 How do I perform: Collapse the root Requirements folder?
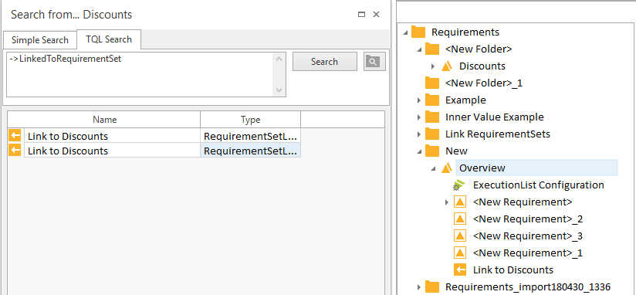[x=405, y=32]
